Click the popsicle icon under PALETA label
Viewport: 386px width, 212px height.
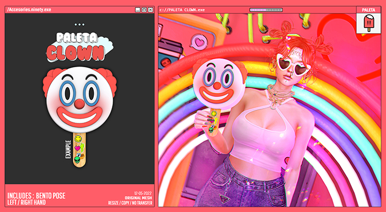[368, 23]
